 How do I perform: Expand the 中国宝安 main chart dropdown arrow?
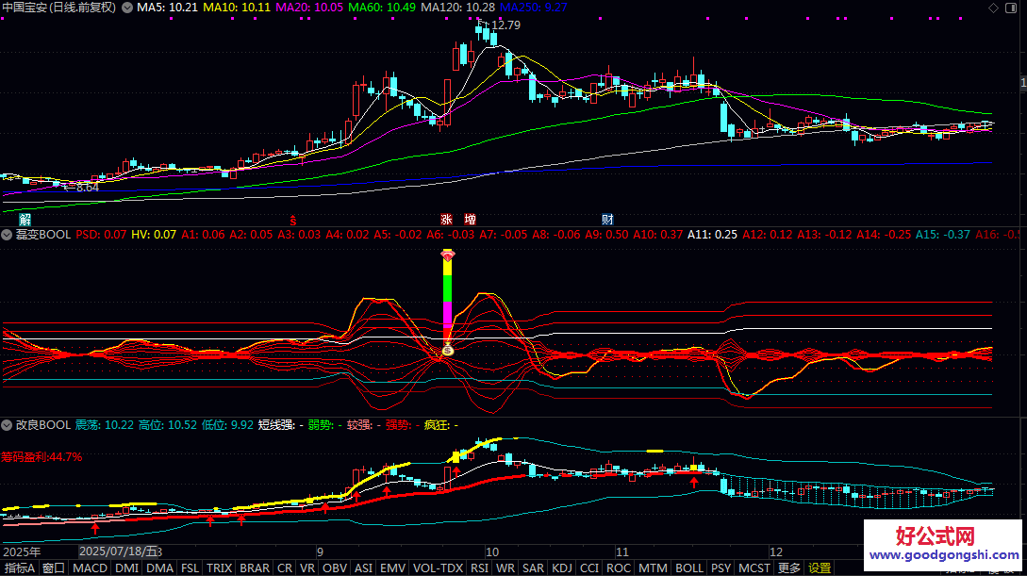point(127,8)
